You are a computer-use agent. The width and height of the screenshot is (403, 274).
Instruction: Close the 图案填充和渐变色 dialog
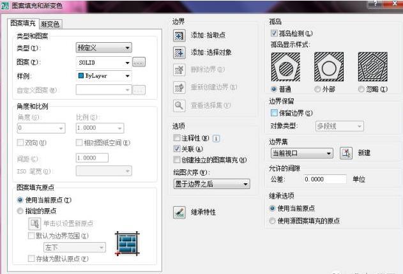point(395,3)
